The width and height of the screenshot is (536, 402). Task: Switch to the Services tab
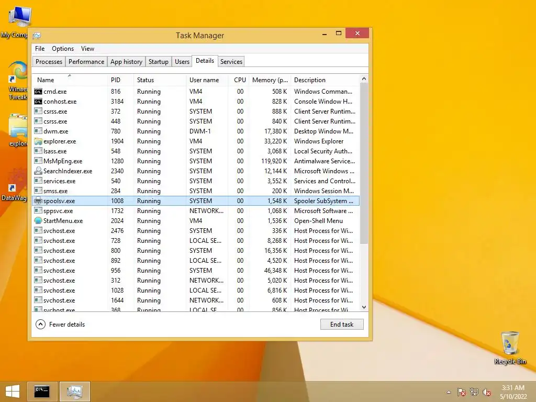[231, 62]
